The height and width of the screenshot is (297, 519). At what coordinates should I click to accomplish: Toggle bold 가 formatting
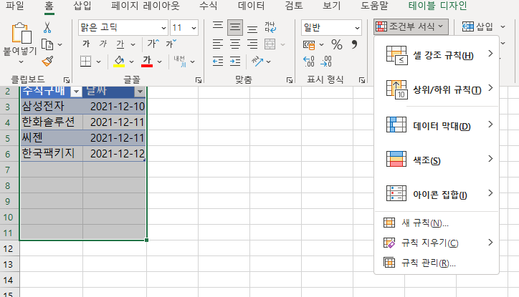[x=86, y=44]
